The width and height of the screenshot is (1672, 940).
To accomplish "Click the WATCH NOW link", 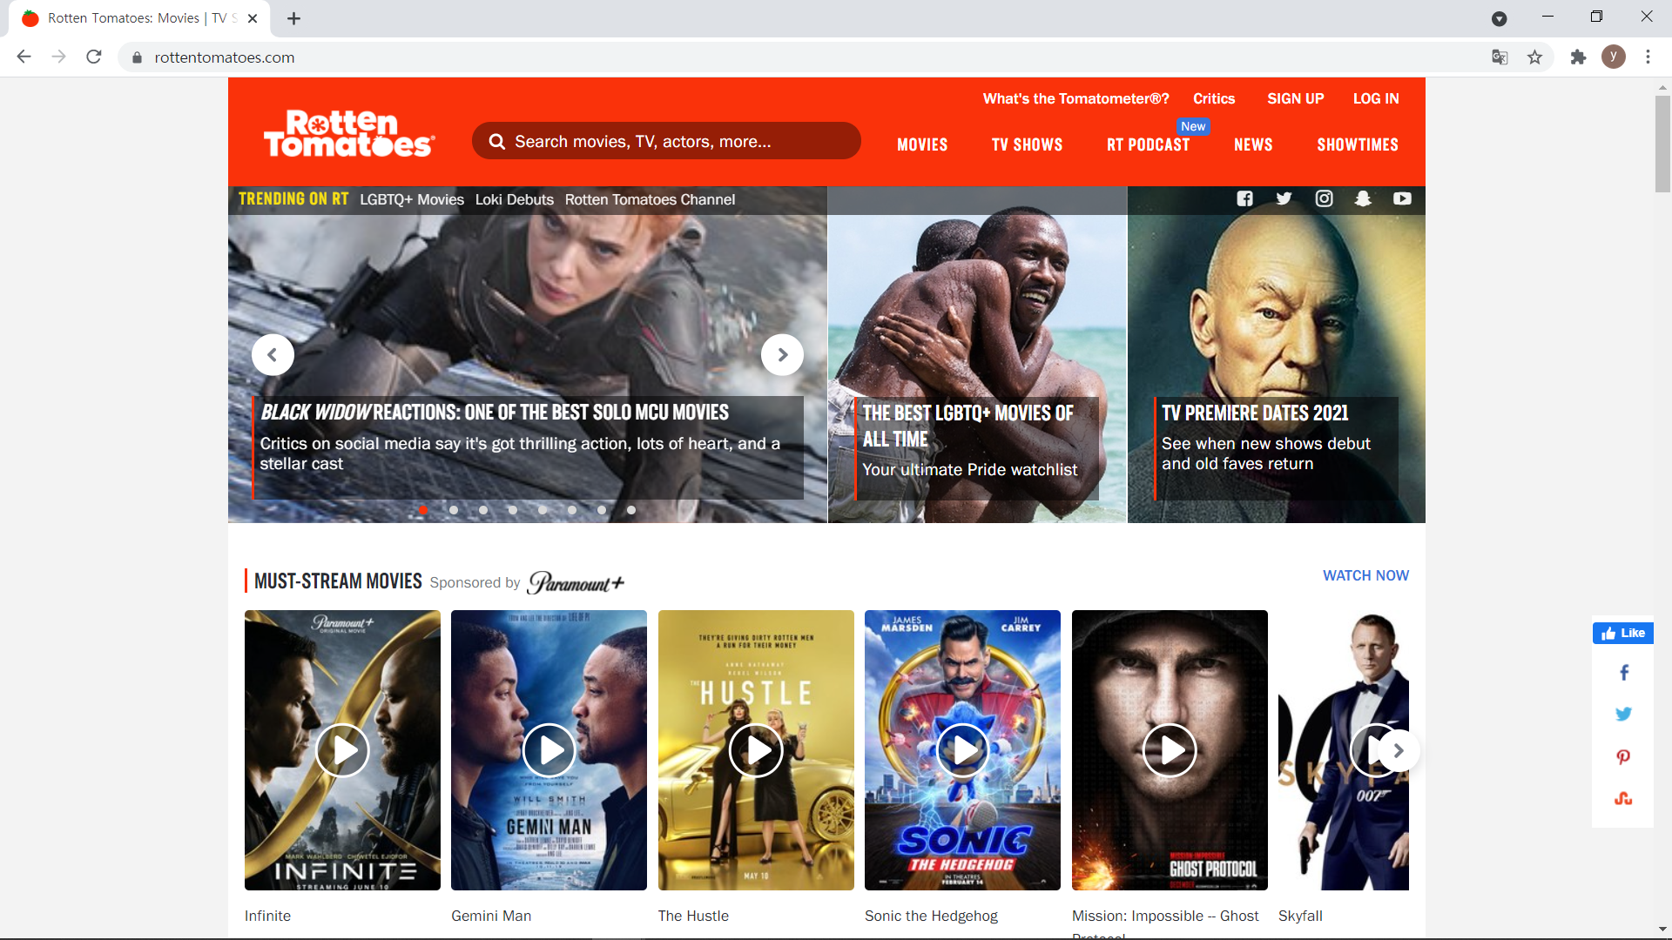I will pos(1365,575).
